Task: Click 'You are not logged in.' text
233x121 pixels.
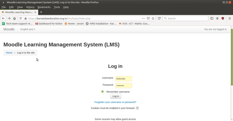Action: coord(216,29)
